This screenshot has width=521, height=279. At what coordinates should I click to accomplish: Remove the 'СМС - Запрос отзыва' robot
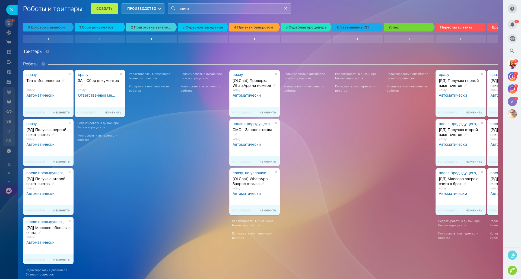pos(276,123)
